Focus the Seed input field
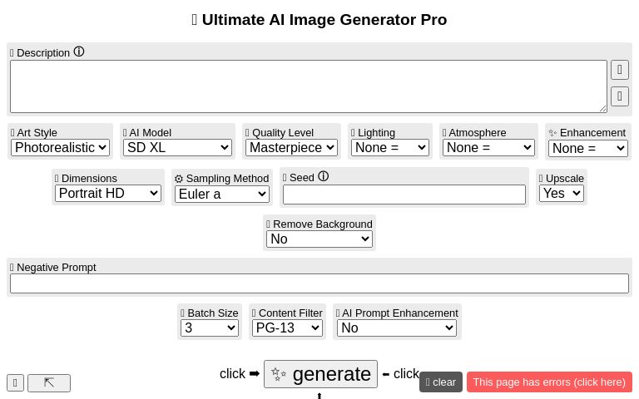The width and height of the screenshot is (639, 399). pos(404,195)
